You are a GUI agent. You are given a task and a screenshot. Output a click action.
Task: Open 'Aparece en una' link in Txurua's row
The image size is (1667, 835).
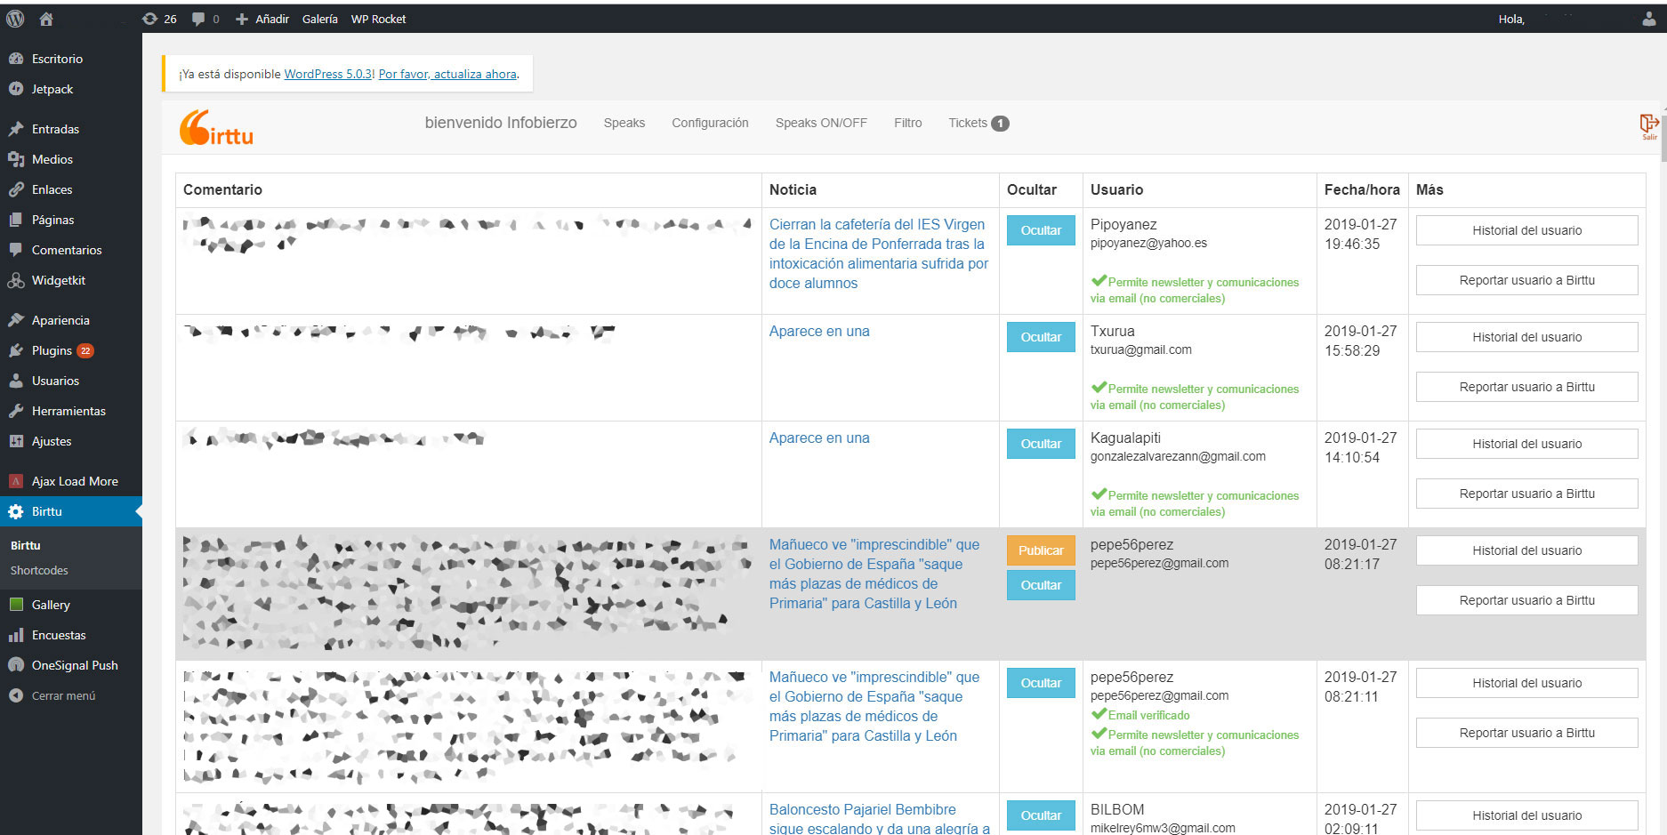(819, 331)
